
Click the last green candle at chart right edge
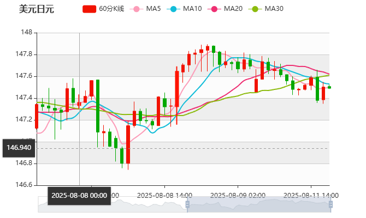click(x=329, y=87)
